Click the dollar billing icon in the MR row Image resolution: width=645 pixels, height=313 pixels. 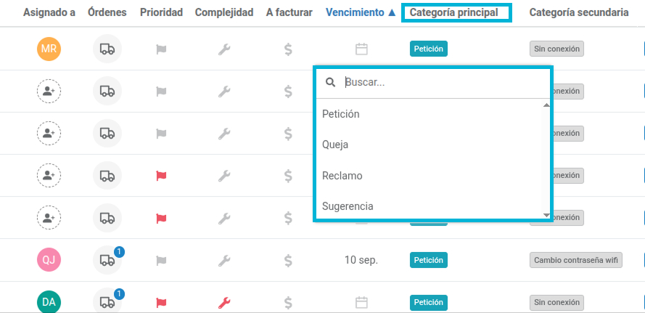click(288, 49)
